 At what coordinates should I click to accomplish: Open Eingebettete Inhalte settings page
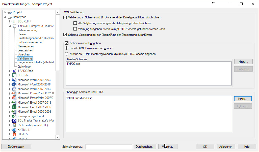point(36,62)
